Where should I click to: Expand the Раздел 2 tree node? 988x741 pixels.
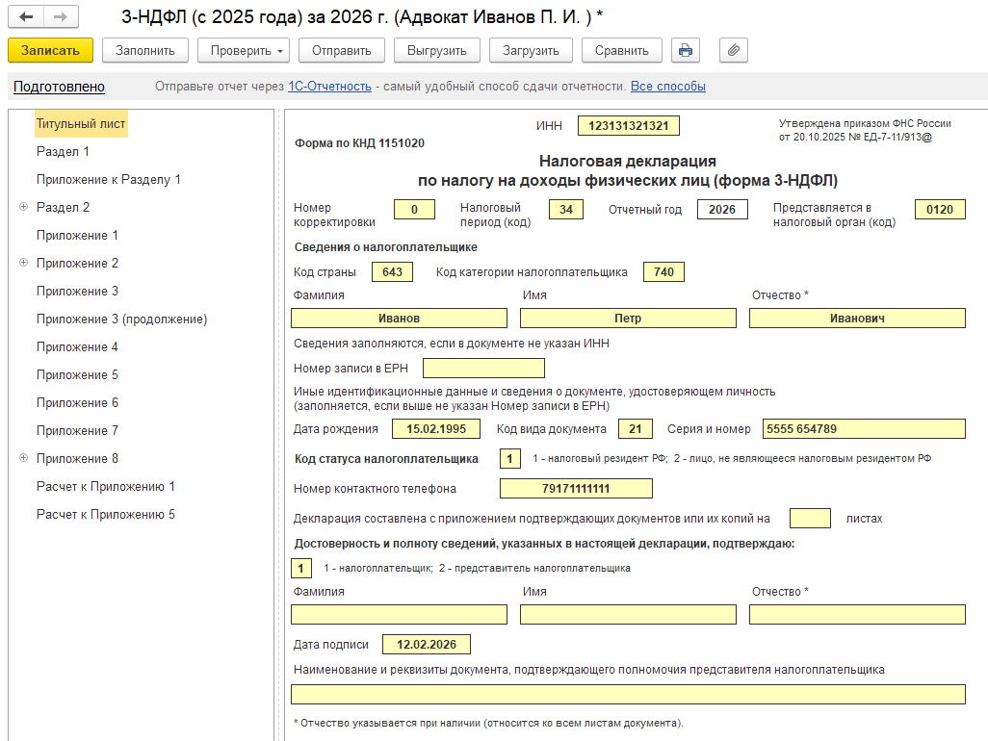[x=23, y=207]
